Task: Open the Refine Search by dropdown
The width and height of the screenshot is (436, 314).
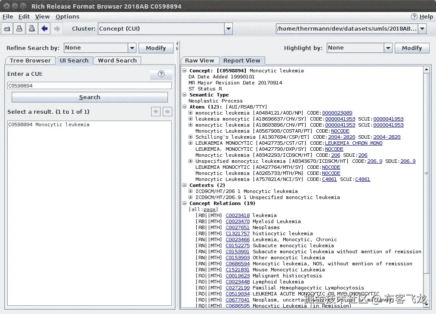Action: (132, 48)
